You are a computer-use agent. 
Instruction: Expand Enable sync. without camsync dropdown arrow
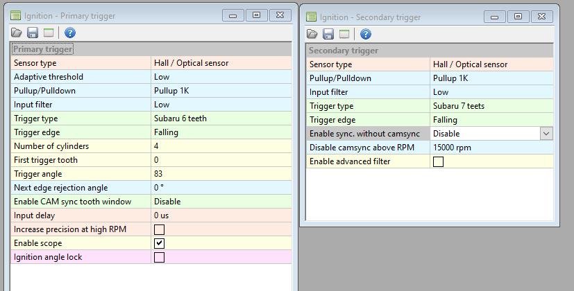coord(546,134)
